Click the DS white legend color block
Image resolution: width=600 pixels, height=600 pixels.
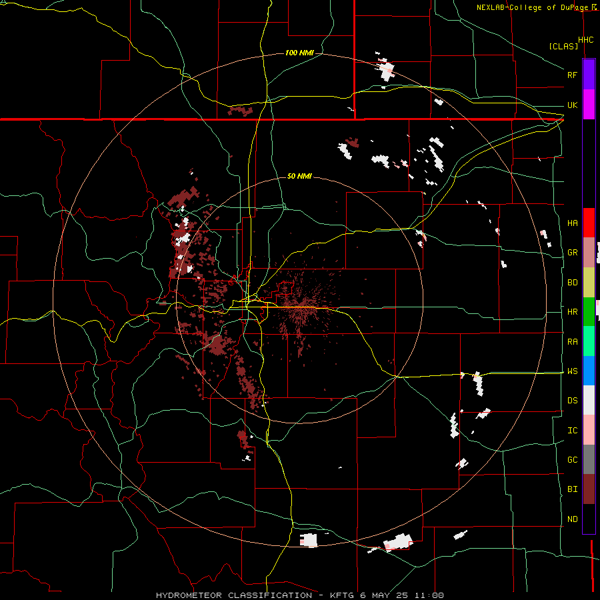pos(589,400)
